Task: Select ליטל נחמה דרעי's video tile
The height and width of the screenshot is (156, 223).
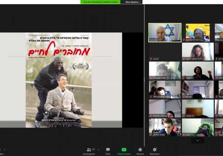Action: pos(198,52)
